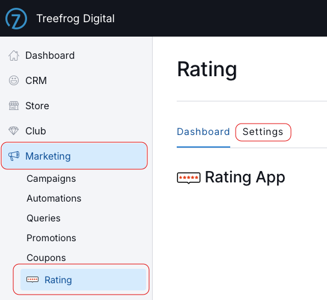327x300 pixels.
Task: Select the Rating sidebar item
Action: tap(83, 280)
